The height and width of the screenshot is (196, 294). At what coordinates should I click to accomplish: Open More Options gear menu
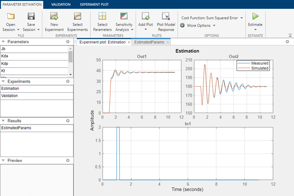tap(198, 26)
